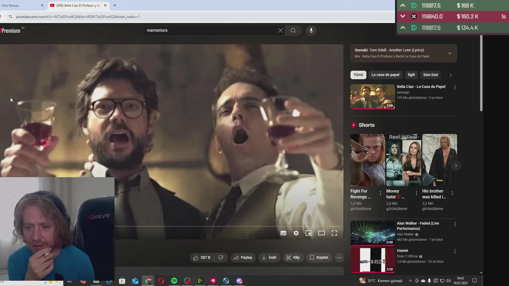The width and height of the screenshot is (509, 286).
Task: Dislike the video with thumbs-down
Action: (x=220, y=257)
